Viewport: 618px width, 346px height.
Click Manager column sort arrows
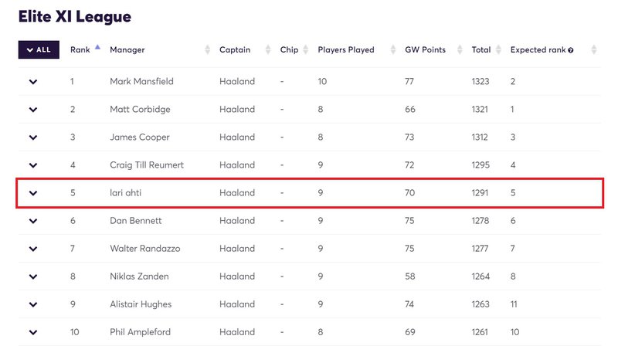207,49
